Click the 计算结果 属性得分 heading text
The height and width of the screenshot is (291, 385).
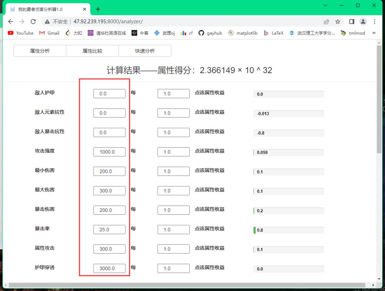pos(189,70)
